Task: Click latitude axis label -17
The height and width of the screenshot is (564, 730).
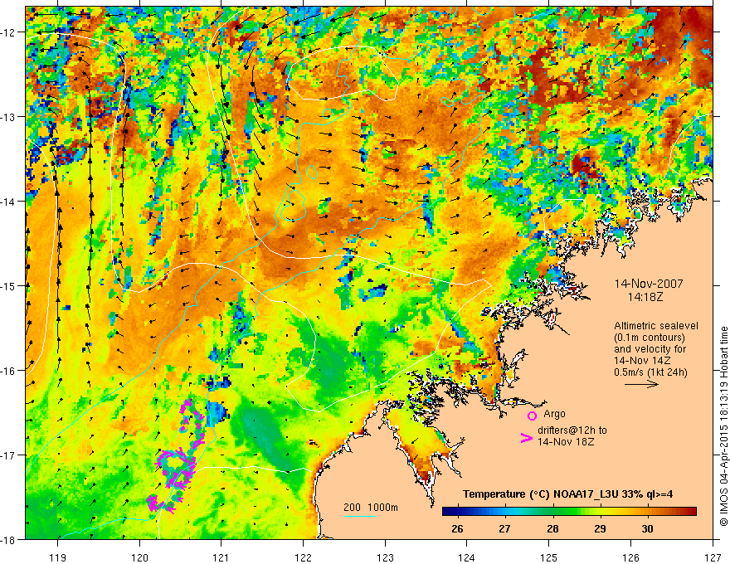Action: coord(8,455)
